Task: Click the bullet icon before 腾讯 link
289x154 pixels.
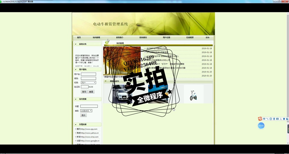Action: [76, 129]
